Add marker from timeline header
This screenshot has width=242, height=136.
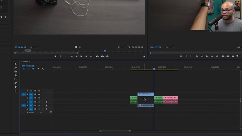click(38, 69)
